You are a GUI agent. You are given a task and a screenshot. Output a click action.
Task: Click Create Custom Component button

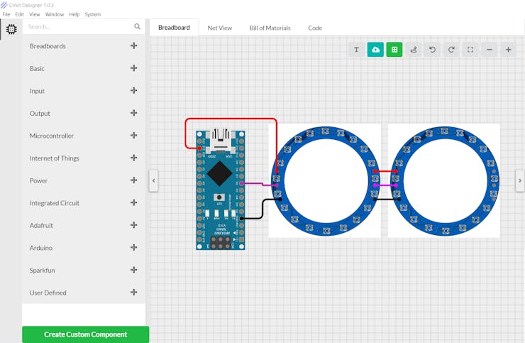coord(85,334)
